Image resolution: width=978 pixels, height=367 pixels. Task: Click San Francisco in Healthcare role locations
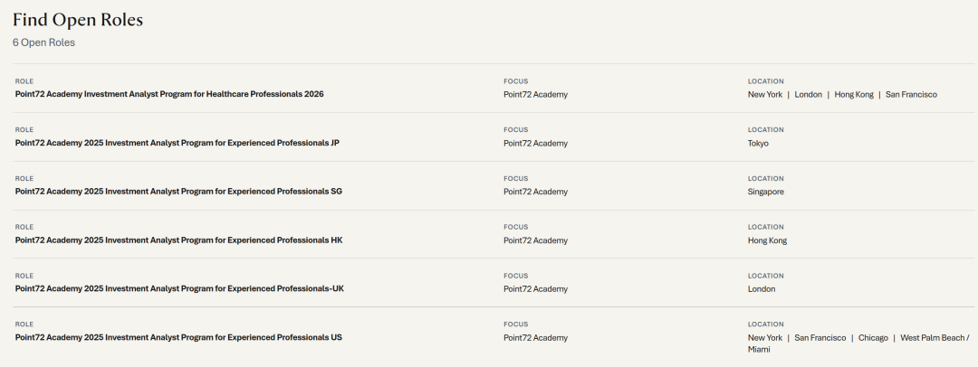click(911, 95)
